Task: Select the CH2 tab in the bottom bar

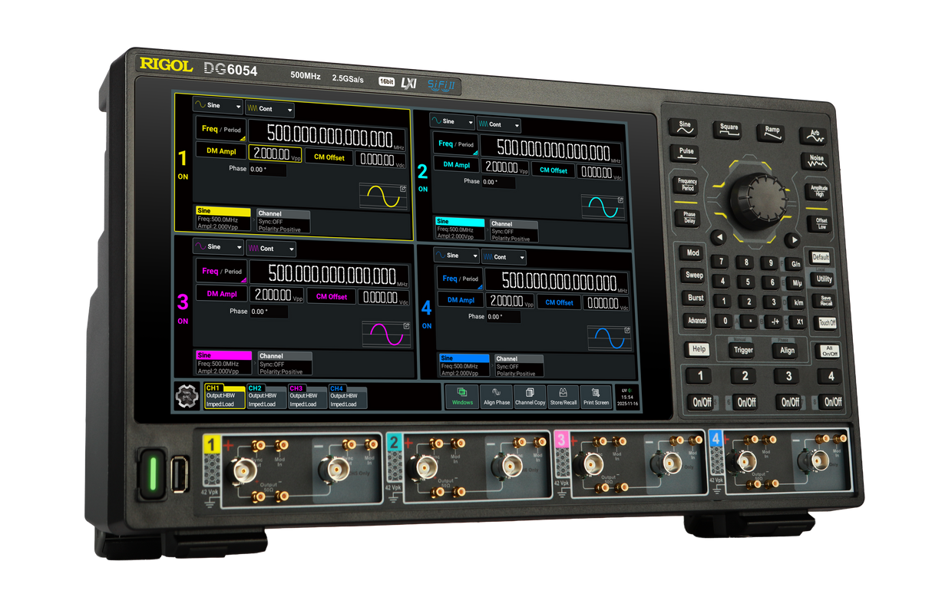Action: pyautogui.click(x=266, y=397)
